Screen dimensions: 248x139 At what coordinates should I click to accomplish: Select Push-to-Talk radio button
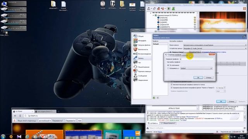(170, 52)
